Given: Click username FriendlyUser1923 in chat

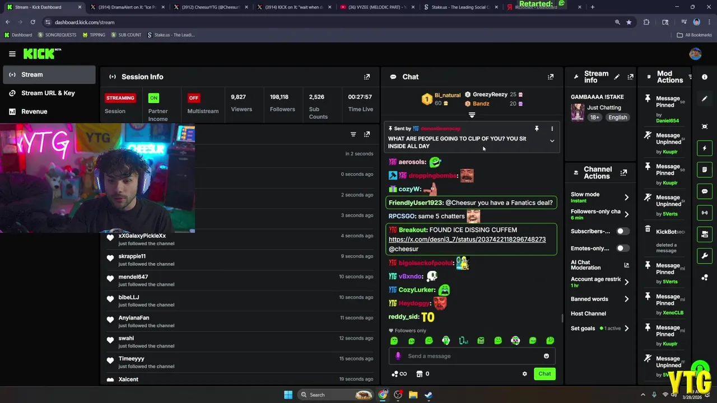Looking at the screenshot, I should [x=415, y=203].
